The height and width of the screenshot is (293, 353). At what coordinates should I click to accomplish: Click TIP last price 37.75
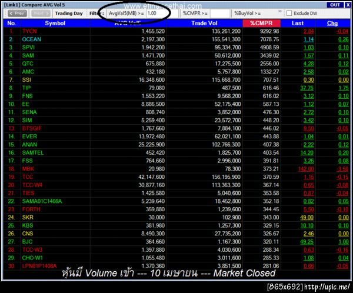pyautogui.click(x=307, y=88)
